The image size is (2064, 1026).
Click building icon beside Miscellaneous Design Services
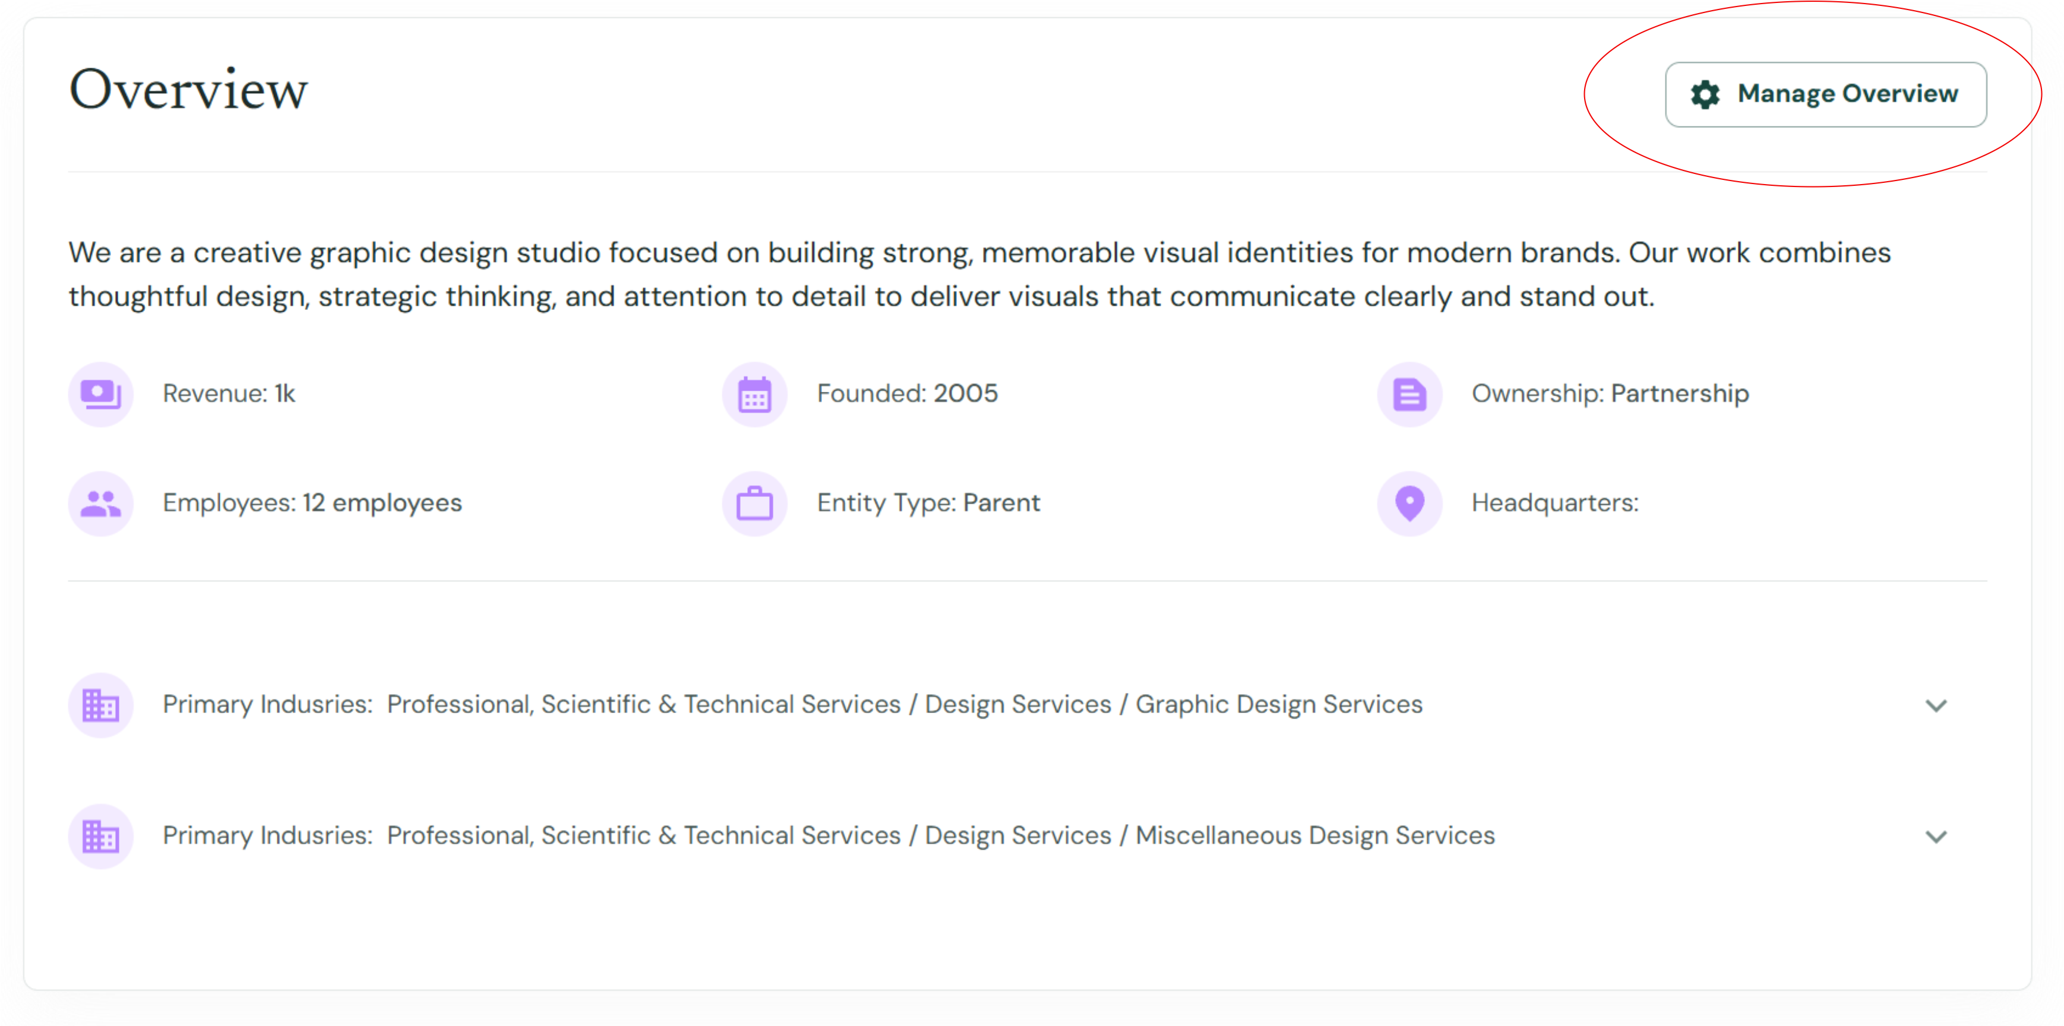[x=101, y=836]
